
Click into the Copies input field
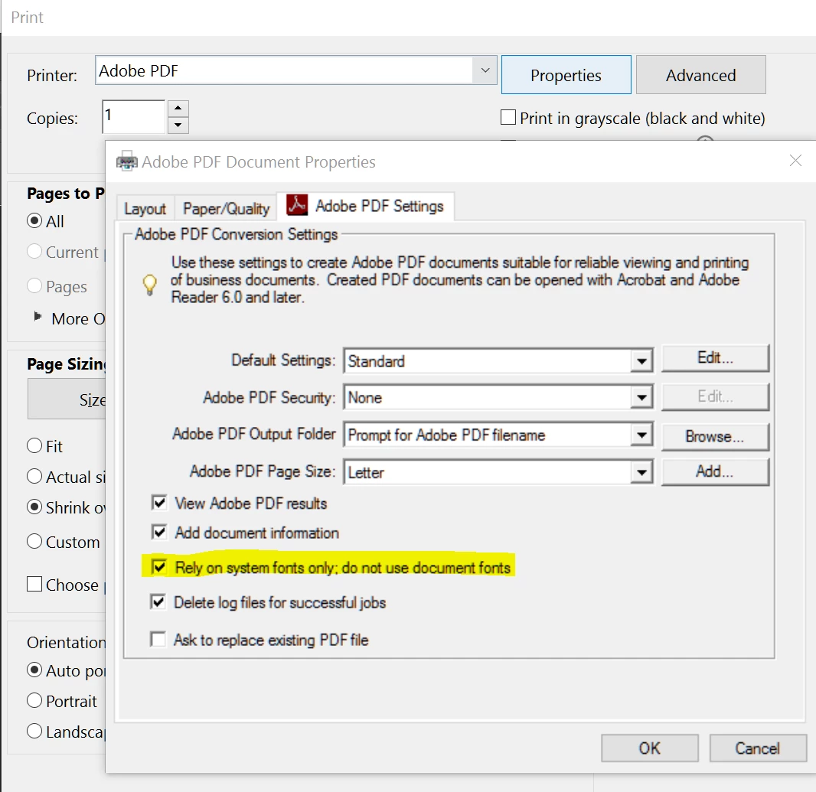(x=134, y=117)
